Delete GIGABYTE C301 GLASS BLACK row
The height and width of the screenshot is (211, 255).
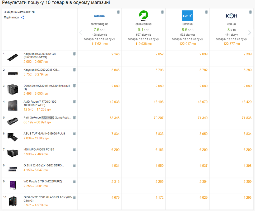pos(74,197)
